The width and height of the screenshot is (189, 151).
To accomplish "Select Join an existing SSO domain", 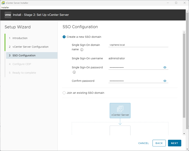I will pos(64,93).
